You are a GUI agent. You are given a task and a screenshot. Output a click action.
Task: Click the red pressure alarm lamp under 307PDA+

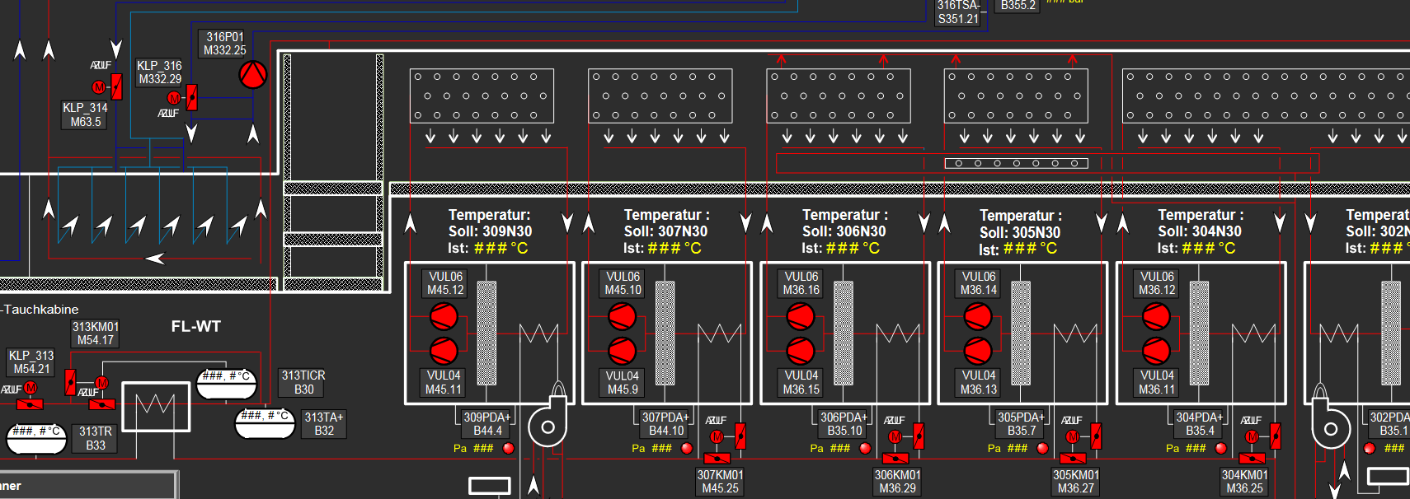tap(687, 449)
